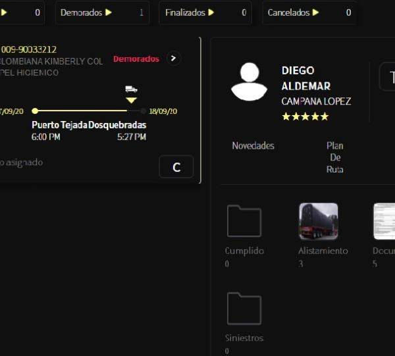Click the Demorados count of 1

142,13
